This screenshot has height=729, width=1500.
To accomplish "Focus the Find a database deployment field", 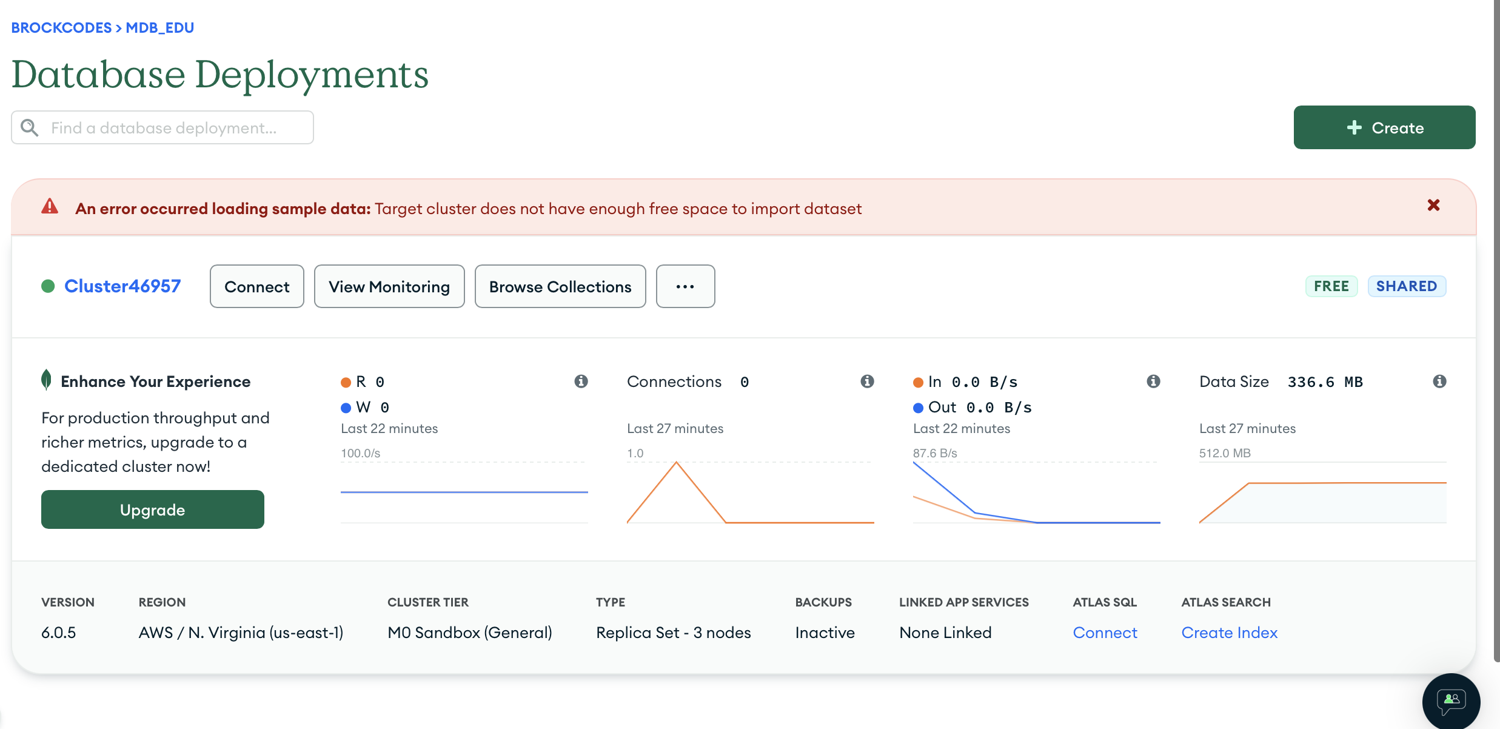I will coord(176,128).
